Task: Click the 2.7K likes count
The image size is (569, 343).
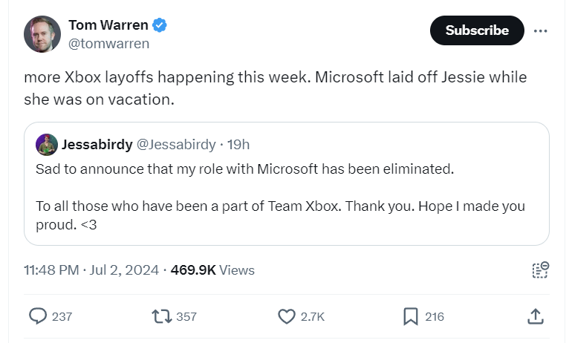Action: tap(313, 317)
